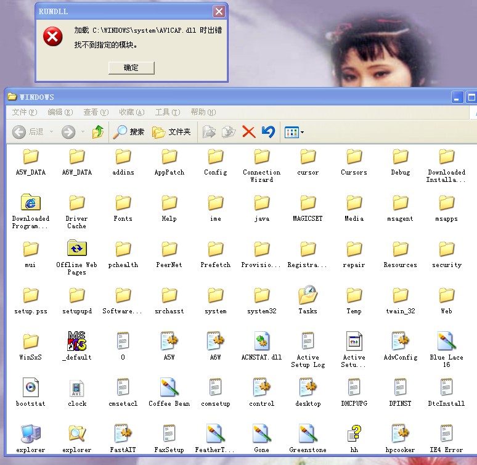Screen dimensions: 477x465
Task: Click the Copy To toolbar icon
Action: (229, 132)
